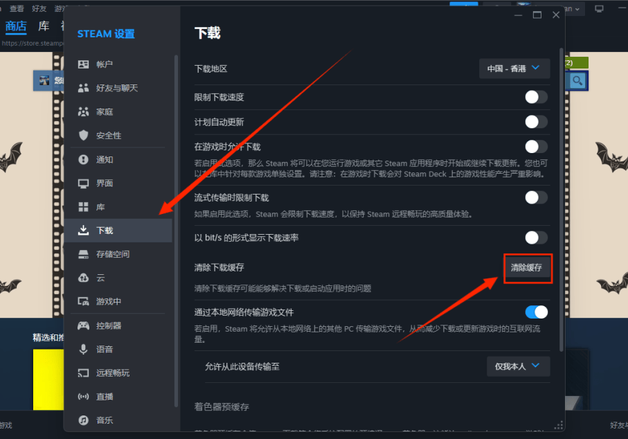628x439 pixels.
Task: Open 通知 via the exclamation icon
Action: pos(83,160)
